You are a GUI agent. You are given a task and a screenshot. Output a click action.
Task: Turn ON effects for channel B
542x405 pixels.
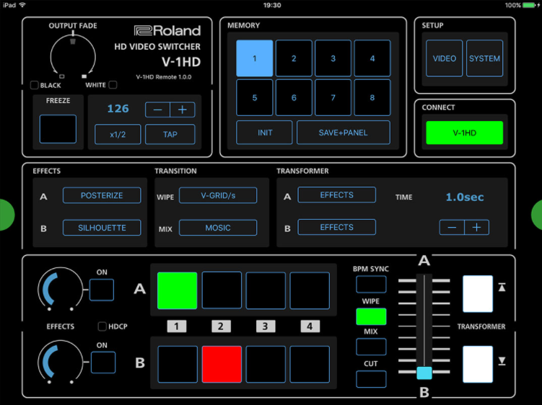point(103,362)
